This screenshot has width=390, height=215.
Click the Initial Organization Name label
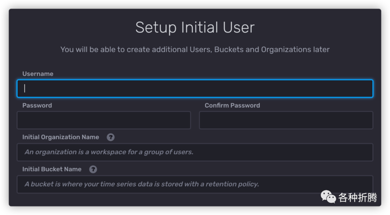click(61, 137)
